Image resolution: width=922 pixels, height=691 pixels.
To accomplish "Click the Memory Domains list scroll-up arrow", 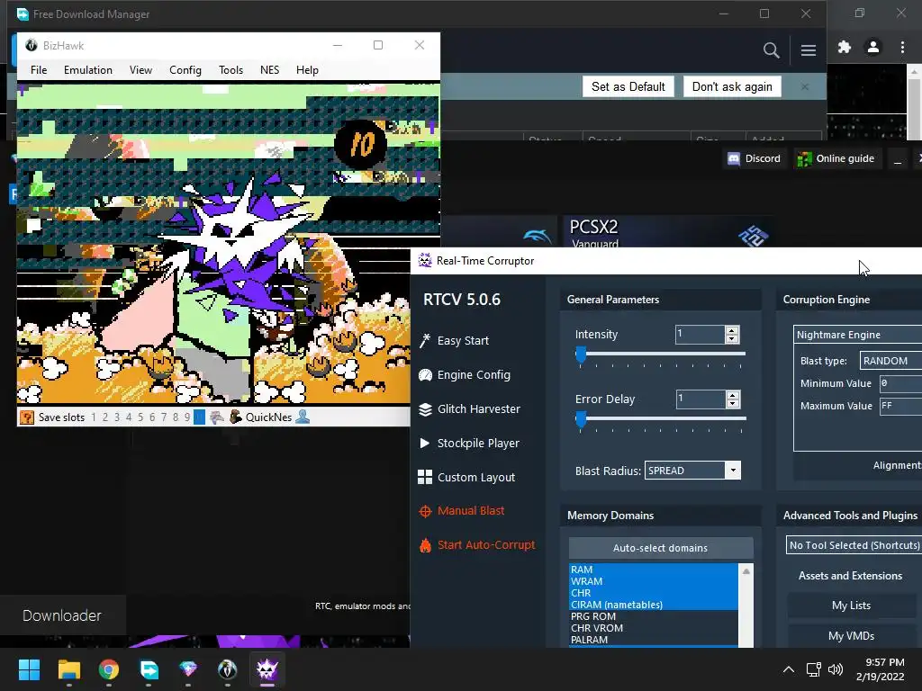I will [x=746, y=570].
